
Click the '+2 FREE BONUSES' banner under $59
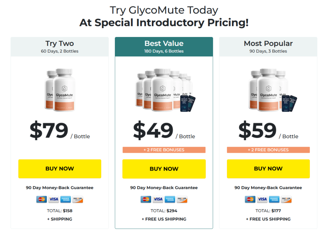268,150
